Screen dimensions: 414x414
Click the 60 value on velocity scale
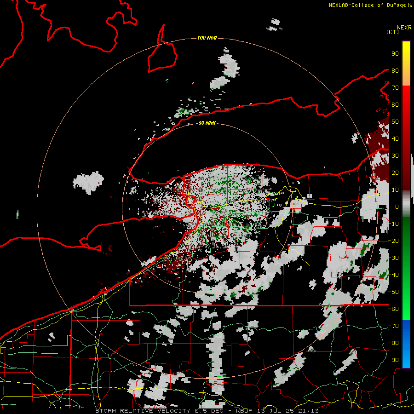pyautogui.click(x=395, y=105)
